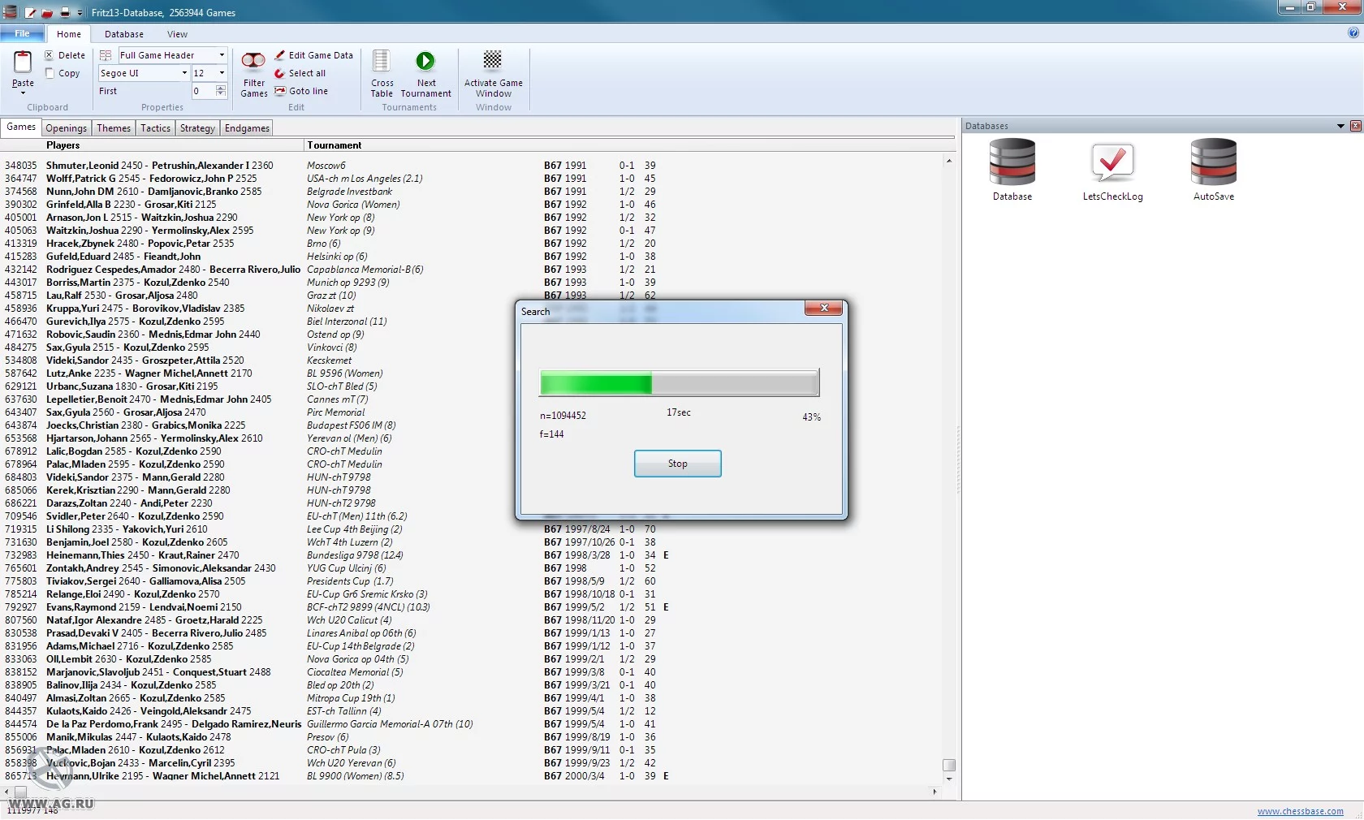Click the horizontal scrollbar right arrow in game list

pyautogui.click(x=935, y=792)
